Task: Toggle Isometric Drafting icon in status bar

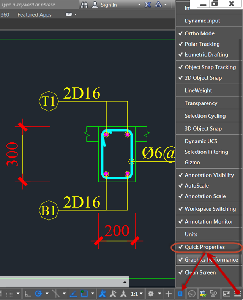Action: point(56,294)
